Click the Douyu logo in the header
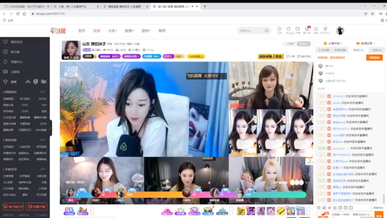 click(58, 31)
